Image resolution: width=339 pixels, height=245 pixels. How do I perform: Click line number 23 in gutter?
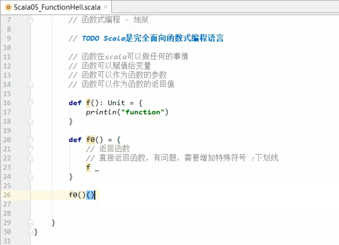[7, 167]
